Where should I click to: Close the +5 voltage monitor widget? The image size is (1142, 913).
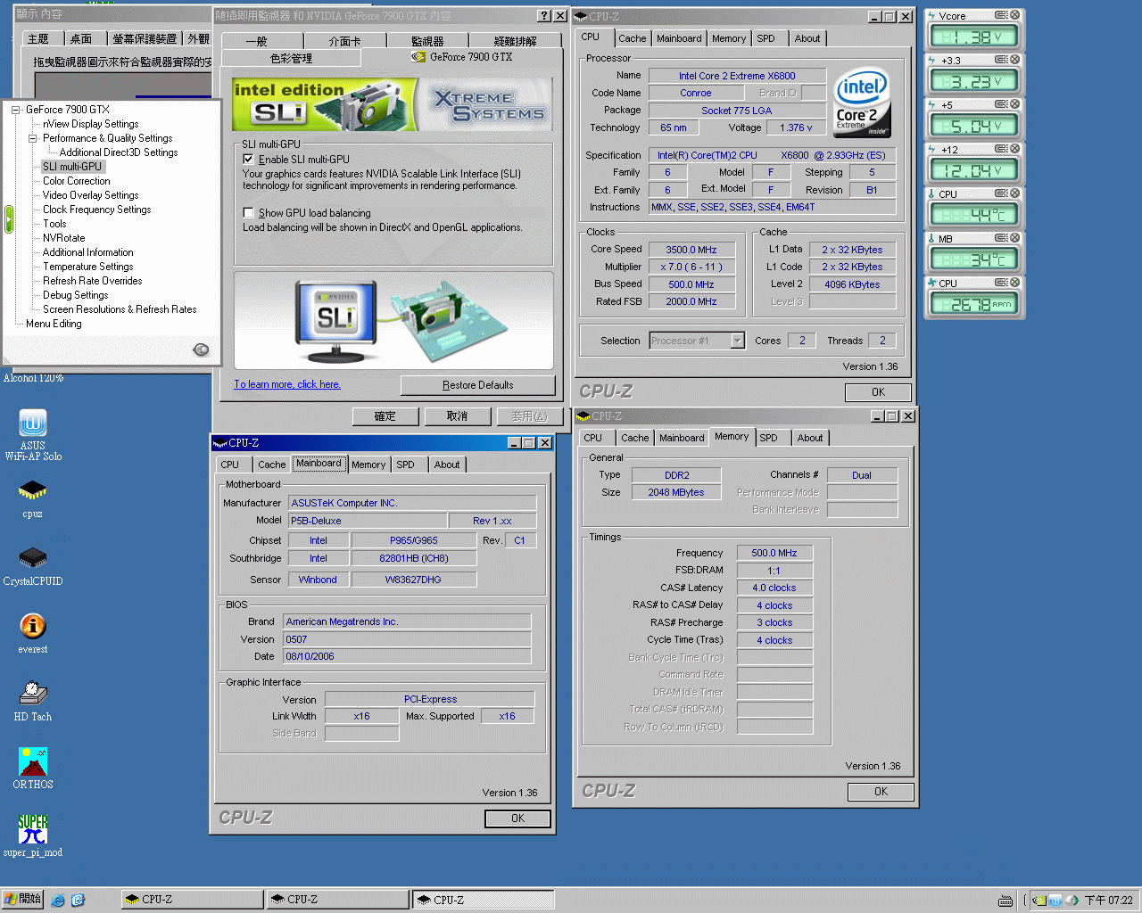click(1014, 104)
